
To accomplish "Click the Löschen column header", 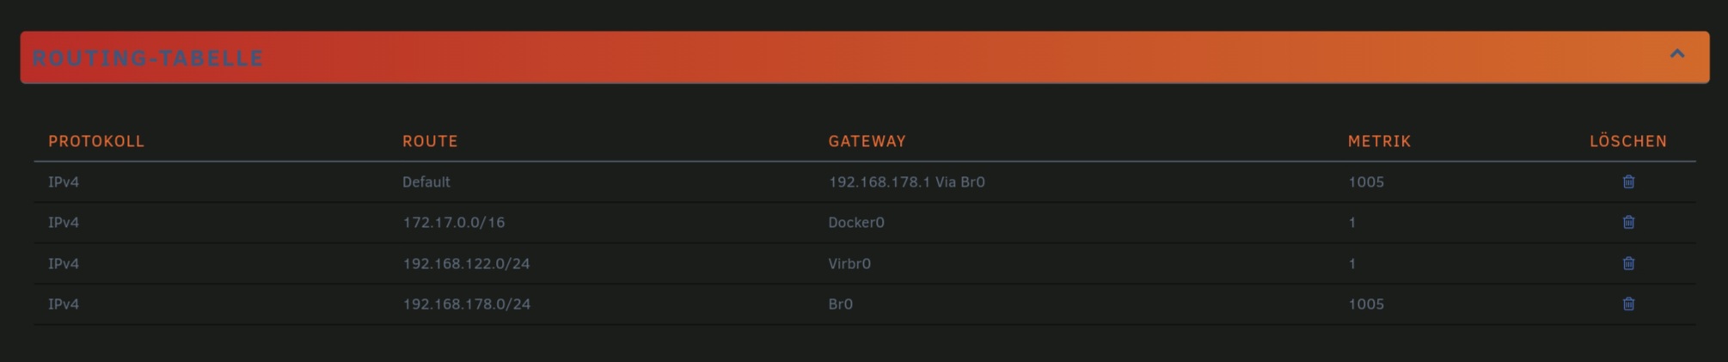I will click(1628, 141).
